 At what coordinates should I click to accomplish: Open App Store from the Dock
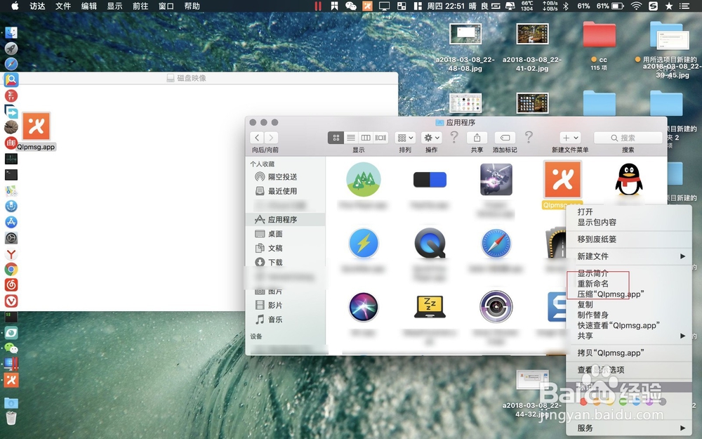tap(11, 222)
